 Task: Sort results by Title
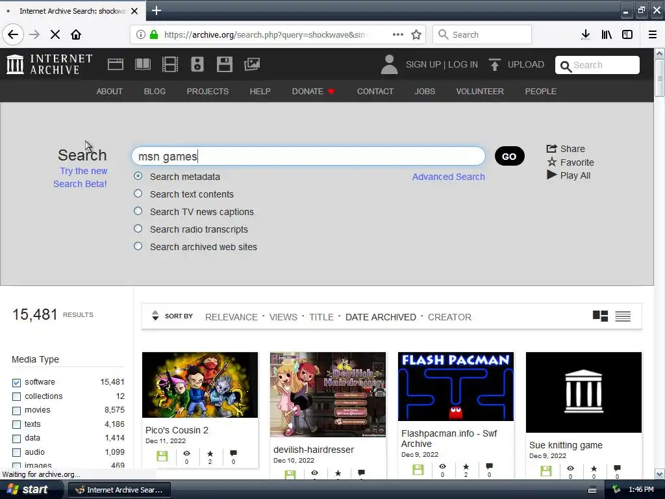click(x=321, y=317)
